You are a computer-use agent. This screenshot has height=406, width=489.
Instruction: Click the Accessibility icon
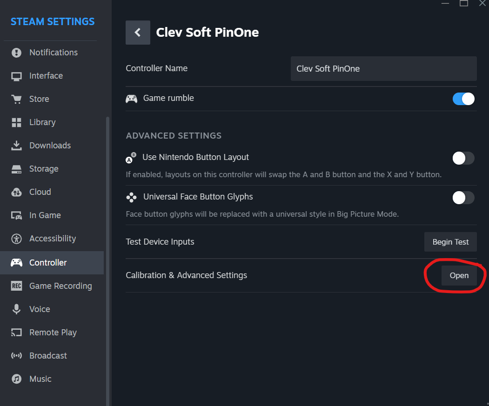click(x=17, y=239)
